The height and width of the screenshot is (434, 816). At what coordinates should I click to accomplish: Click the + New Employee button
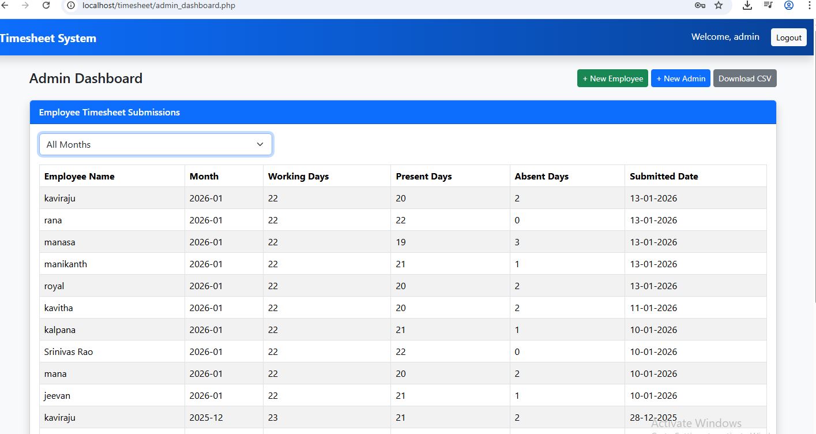coord(612,78)
